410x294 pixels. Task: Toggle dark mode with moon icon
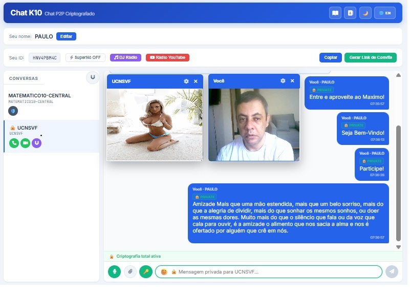tap(365, 13)
